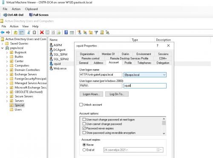Click the Name column header
This screenshot has width=213, height=158.
tap(54, 40)
